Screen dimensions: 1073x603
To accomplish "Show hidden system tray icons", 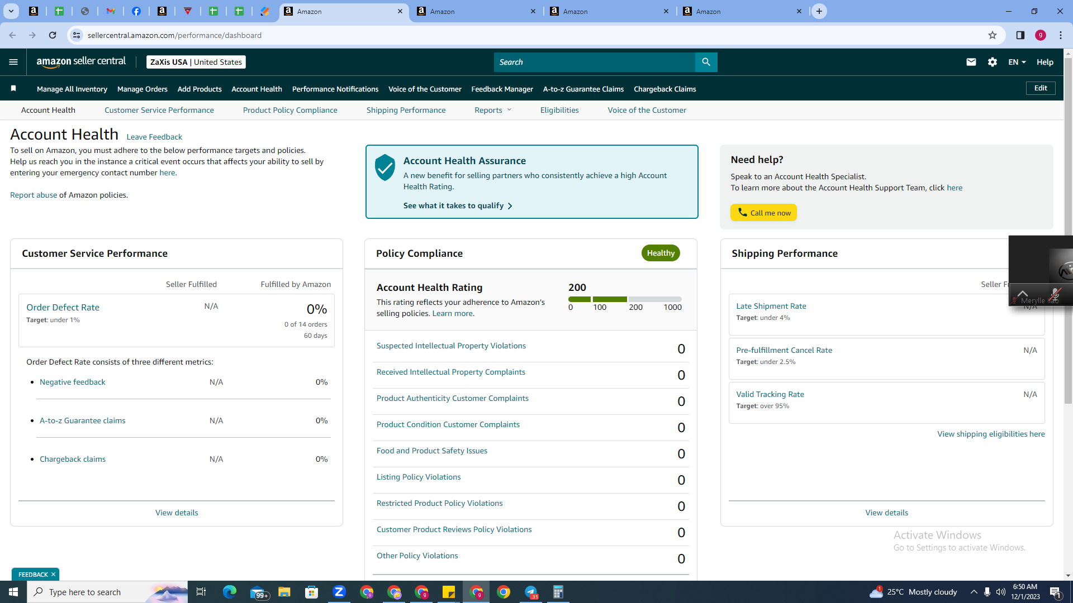I will [974, 592].
